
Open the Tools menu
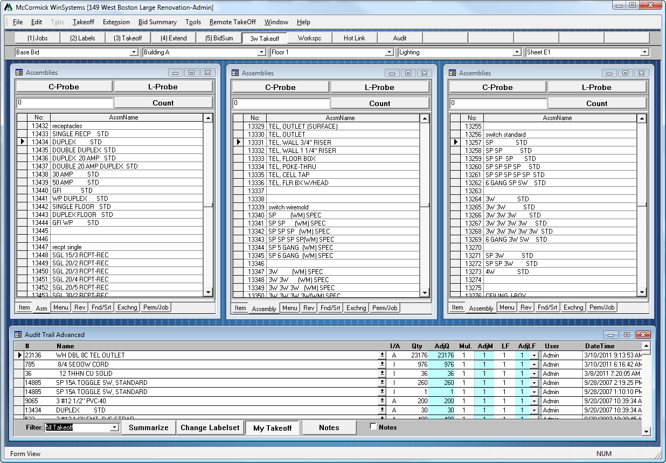click(193, 22)
